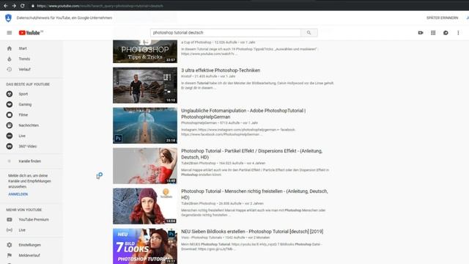Click channel name PhotoshopHelpGerman
This screenshot has width=469, height=264.
[199, 123]
